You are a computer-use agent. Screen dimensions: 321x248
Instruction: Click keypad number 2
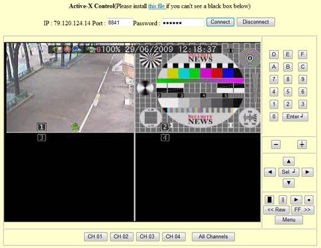[x=288, y=104]
